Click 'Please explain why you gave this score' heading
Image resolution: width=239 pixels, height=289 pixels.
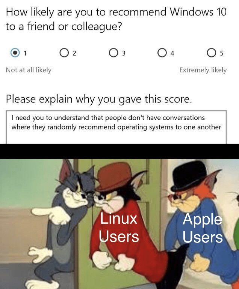point(99,99)
